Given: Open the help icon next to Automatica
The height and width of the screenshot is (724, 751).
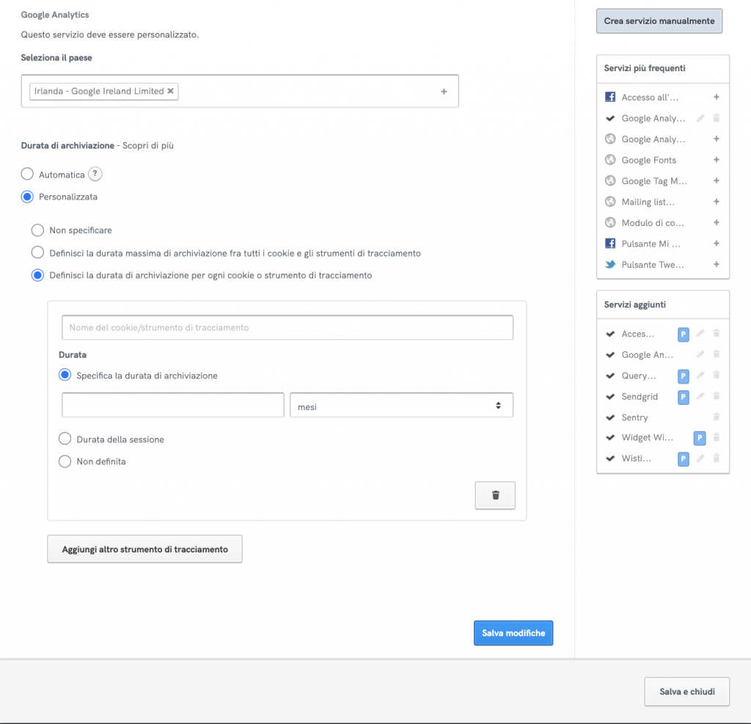Looking at the screenshot, I should 95,175.
